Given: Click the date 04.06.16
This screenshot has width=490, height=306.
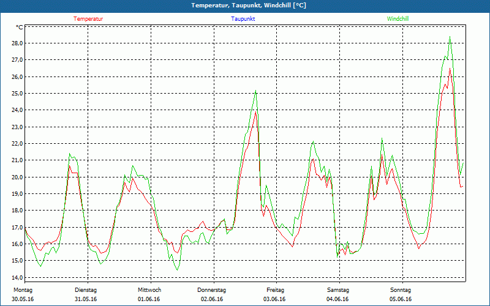Looking at the screenshot, I should click(x=337, y=299).
